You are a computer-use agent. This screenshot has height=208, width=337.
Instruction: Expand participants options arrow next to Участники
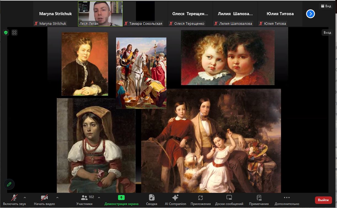[99, 198]
